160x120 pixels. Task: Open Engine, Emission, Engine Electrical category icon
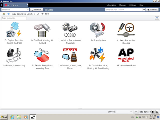tap(14, 30)
